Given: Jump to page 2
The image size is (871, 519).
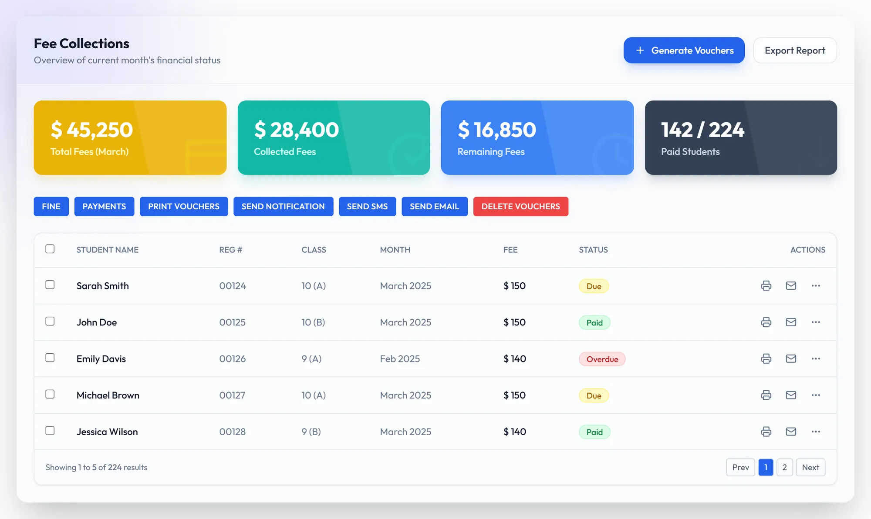Looking at the screenshot, I should click(784, 468).
